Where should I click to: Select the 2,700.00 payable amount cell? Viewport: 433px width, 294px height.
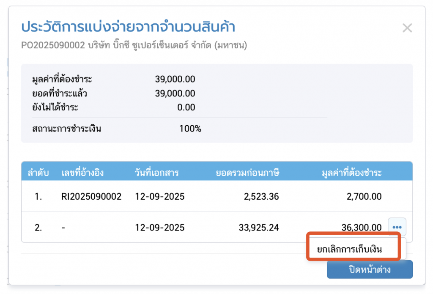pyautogui.click(x=364, y=197)
